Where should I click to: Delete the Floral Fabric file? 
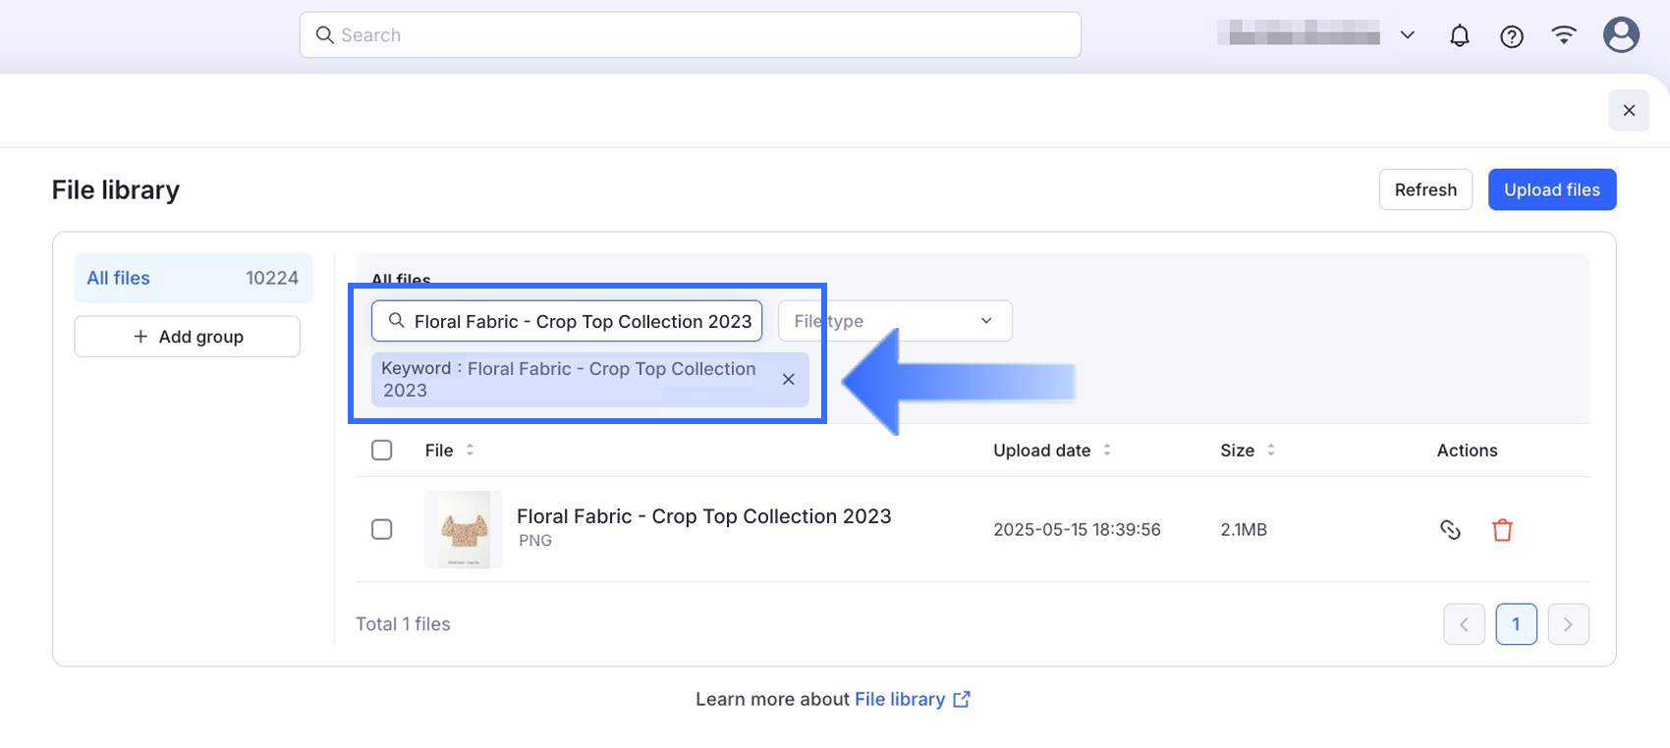(x=1502, y=530)
